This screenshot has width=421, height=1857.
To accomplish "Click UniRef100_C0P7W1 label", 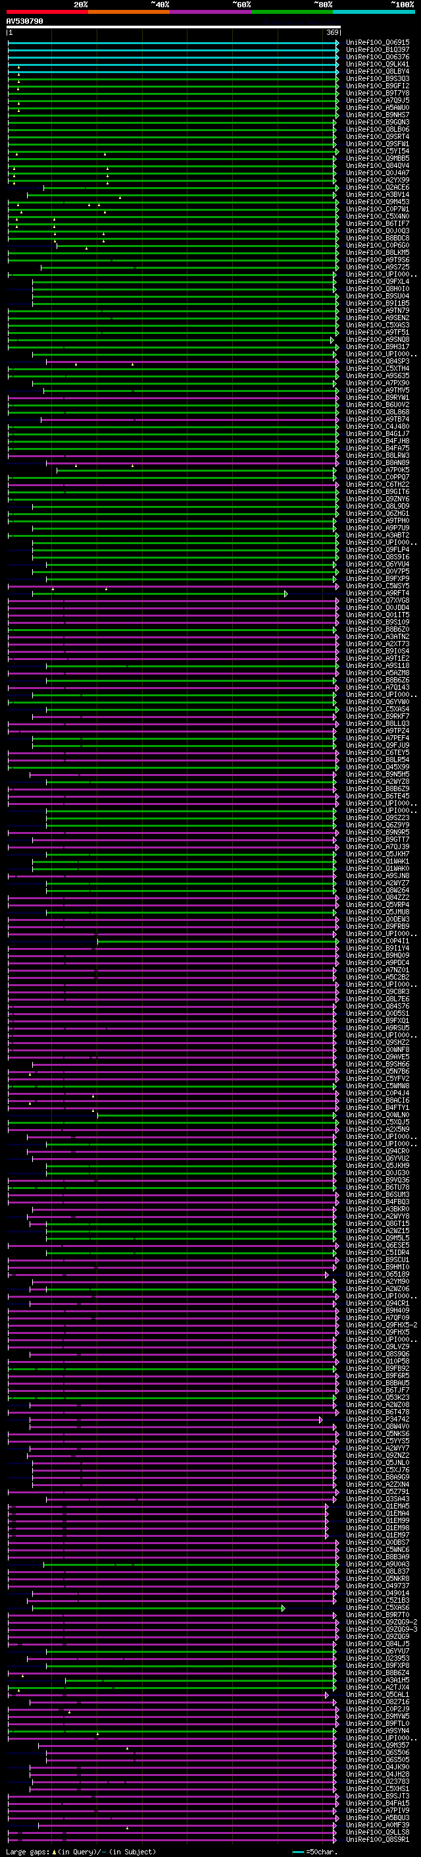I will [377, 209].
